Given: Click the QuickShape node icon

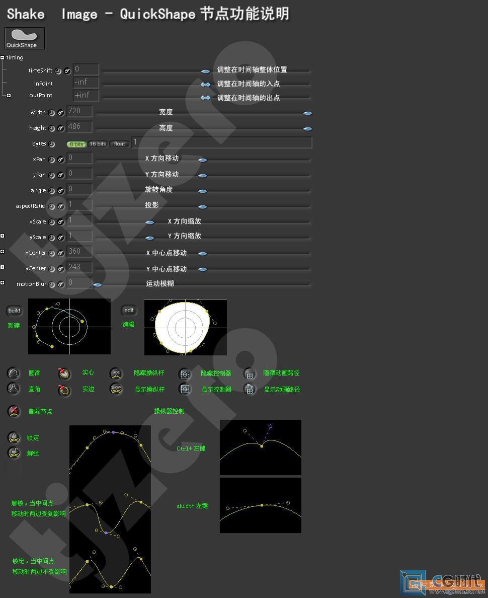Looking at the screenshot, I should click(25, 38).
